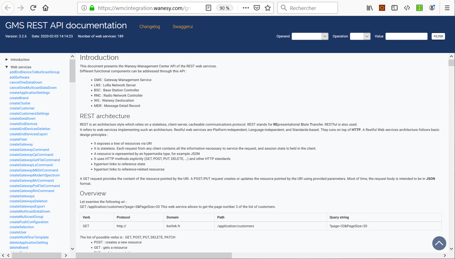455x259 pixels.
Task: Open the Swaggerui tab
Action: 183,26
